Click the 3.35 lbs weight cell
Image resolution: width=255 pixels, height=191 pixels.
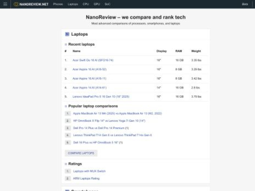click(x=196, y=60)
